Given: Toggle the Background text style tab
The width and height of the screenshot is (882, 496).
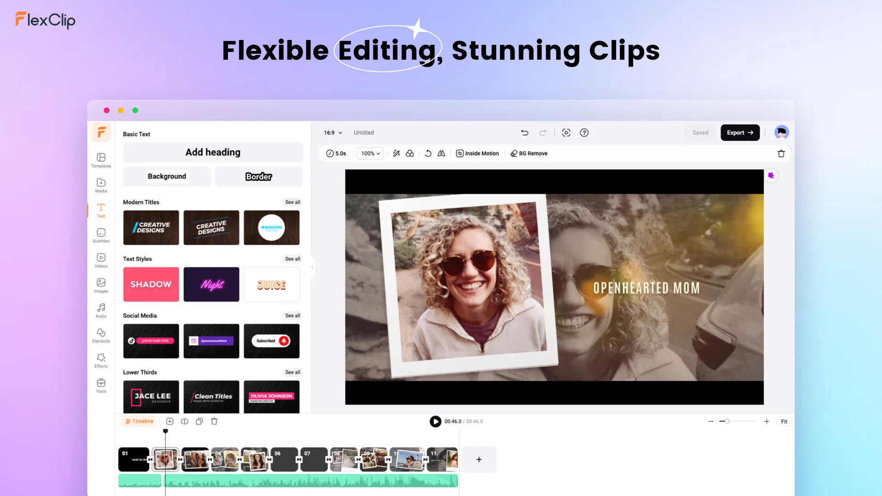Looking at the screenshot, I should [167, 176].
